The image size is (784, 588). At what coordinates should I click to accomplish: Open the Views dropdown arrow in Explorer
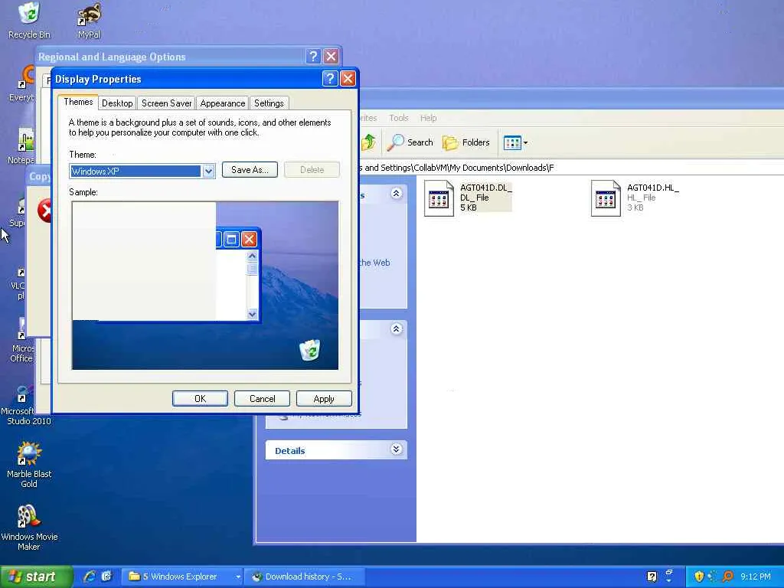click(x=525, y=143)
